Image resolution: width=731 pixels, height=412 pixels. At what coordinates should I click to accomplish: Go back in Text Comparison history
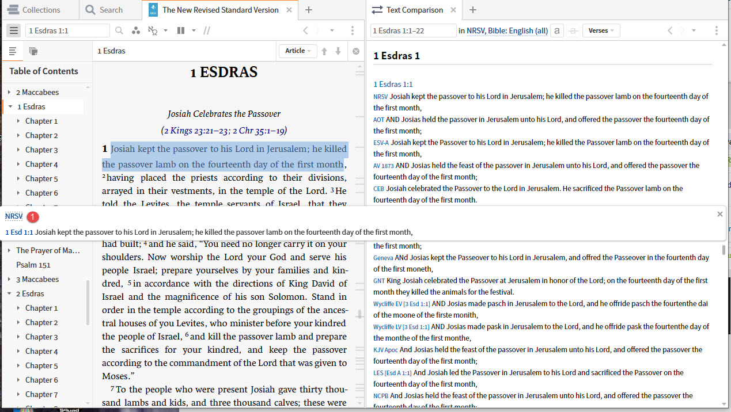(x=669, y=30)
